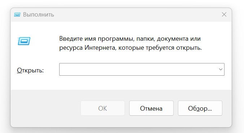Close the Выполнить dialog with X
This screenshot has height=133, width=244.
224,15
